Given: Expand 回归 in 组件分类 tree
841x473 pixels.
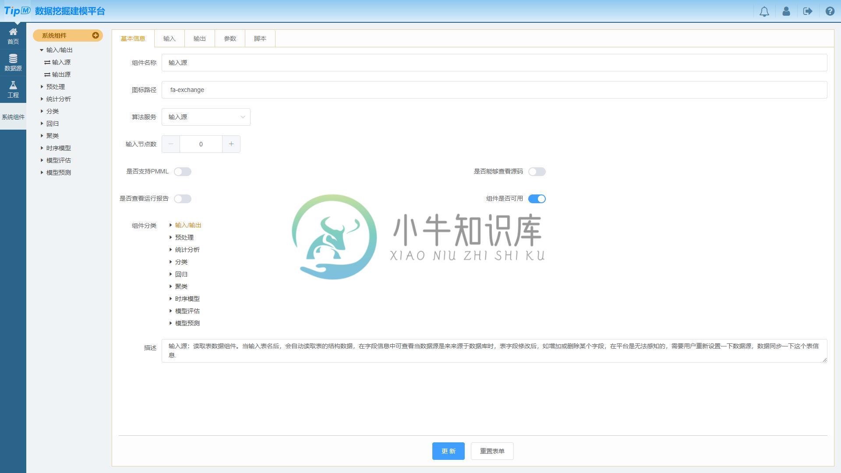Looking at the screenshot, I should [x=171, y=274].
